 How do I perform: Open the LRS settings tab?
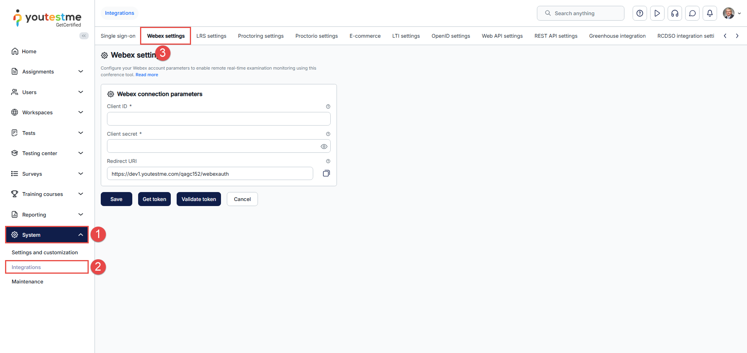(211, 36)
